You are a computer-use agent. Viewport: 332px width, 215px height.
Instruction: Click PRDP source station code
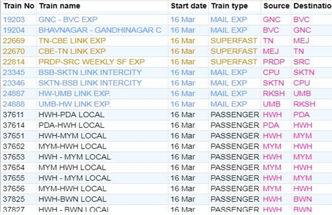pos(274,62)
